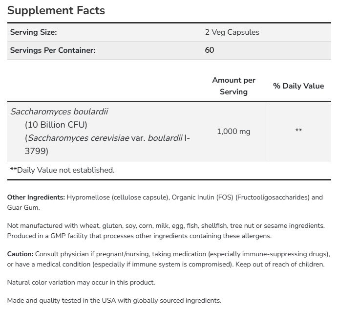Click the % Daily Value column header

[298, 86]
